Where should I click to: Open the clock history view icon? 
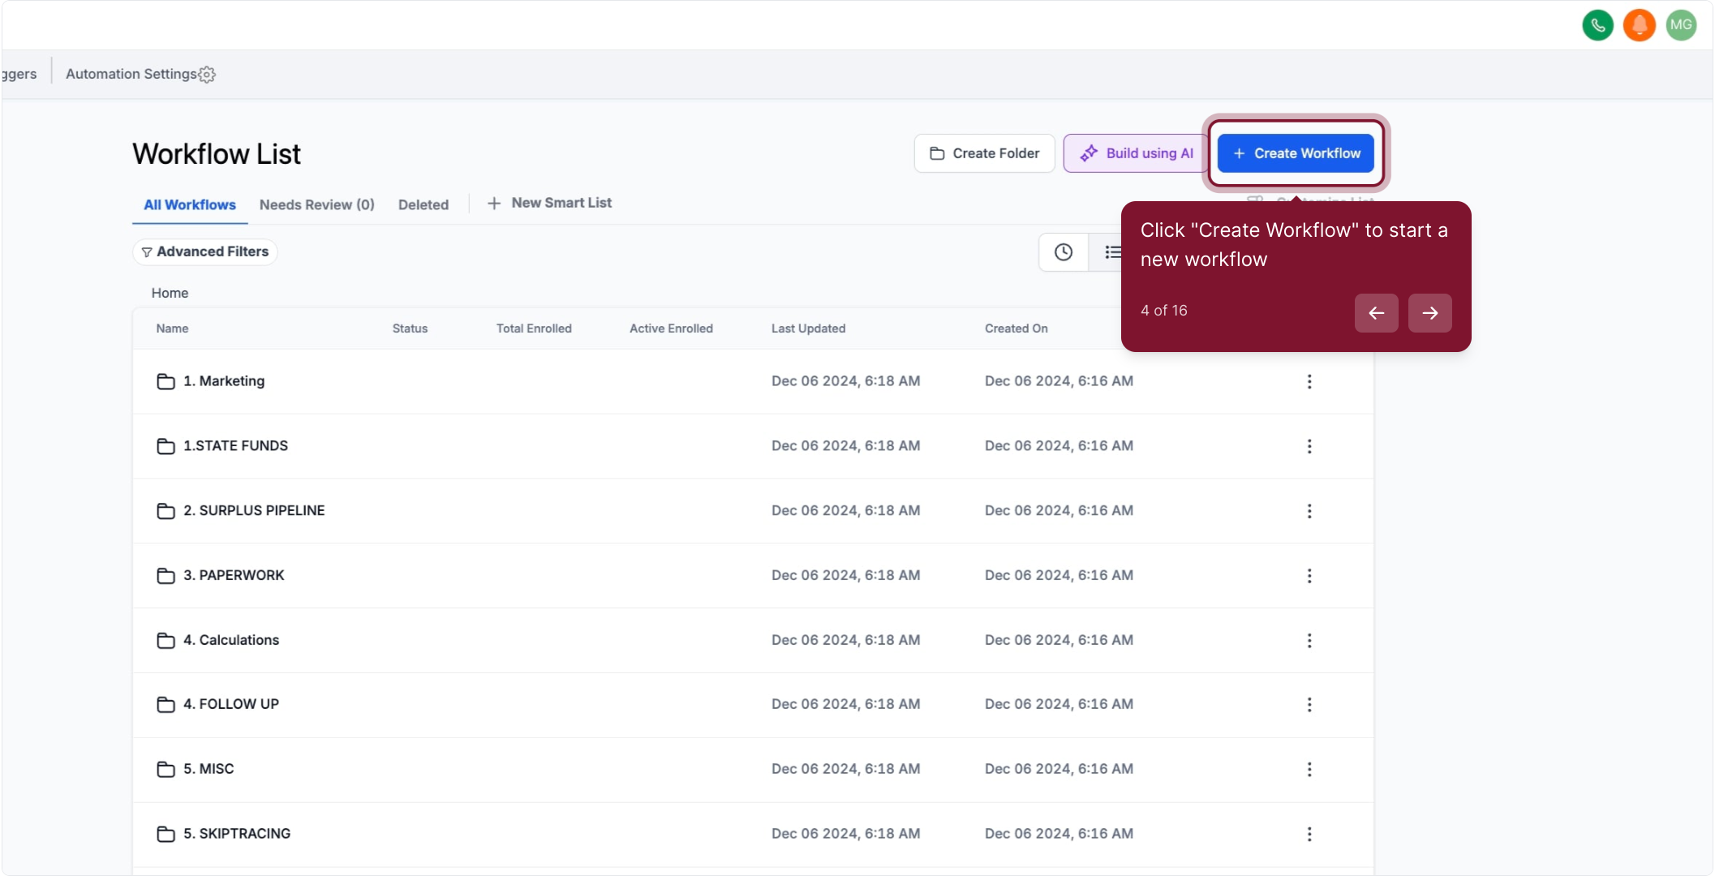[1063, 252]
